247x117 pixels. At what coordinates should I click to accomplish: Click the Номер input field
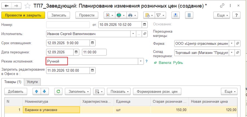click(68, 25)
